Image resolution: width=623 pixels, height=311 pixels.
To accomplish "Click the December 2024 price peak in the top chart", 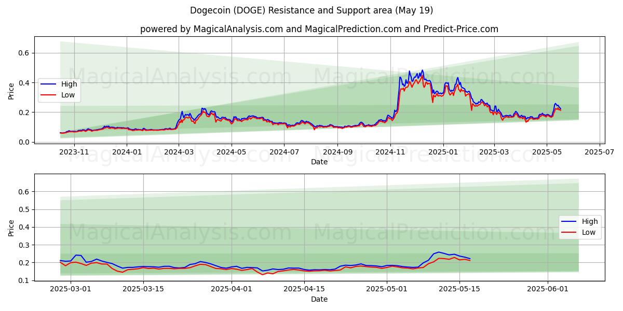I will [422, 71].
